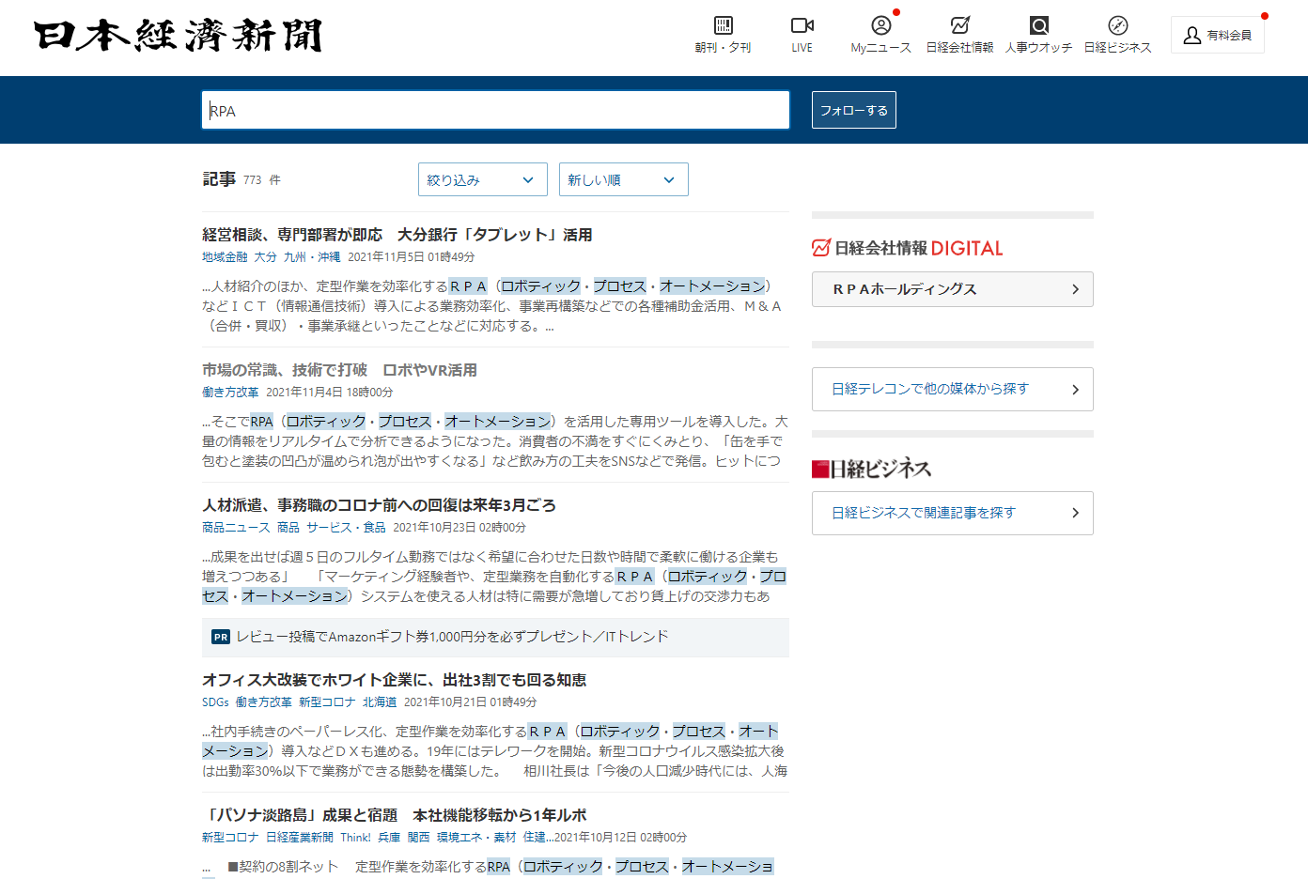Click the 2021年11月4日 18時00分 timestamp
This screenshot has height=879, width=1308.
point(330,393)
